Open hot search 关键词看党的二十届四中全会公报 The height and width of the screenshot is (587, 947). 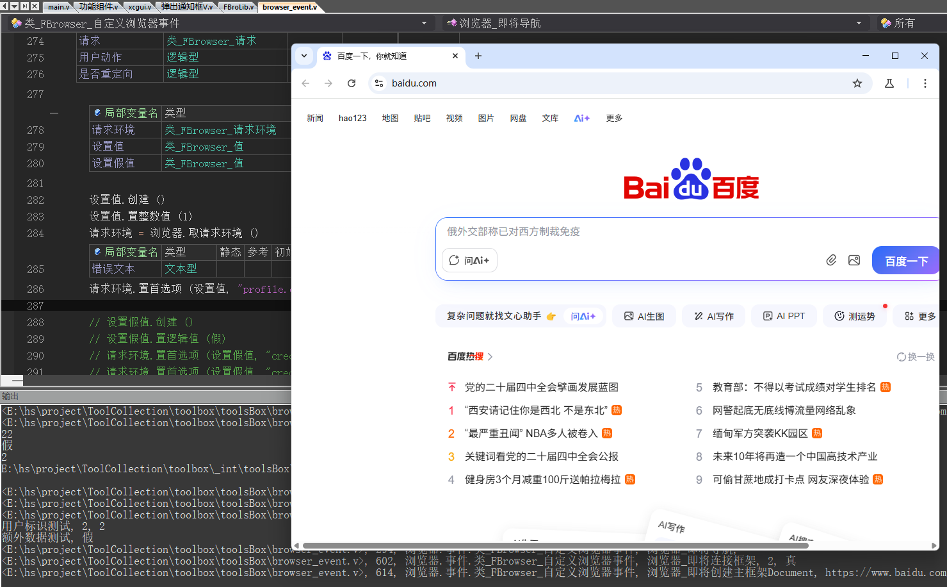coord(542,456)
